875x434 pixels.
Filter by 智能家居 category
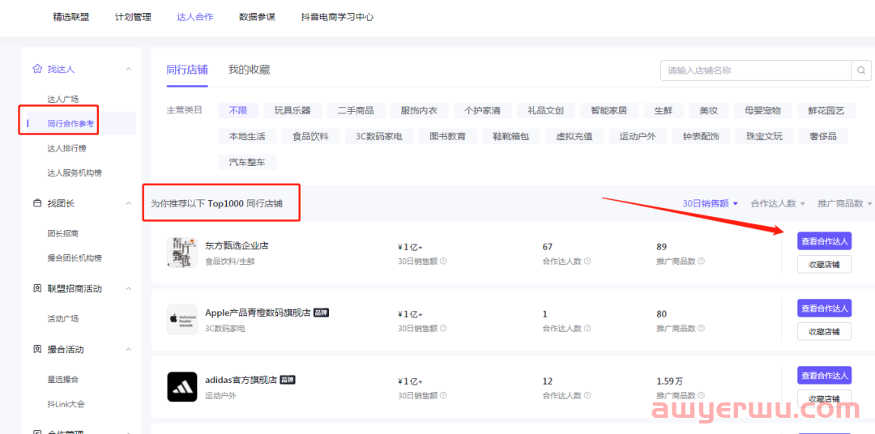608,110
